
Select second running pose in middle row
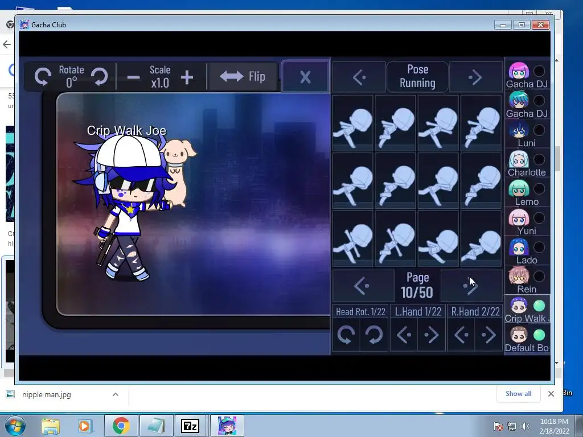(x=395, y=181)
